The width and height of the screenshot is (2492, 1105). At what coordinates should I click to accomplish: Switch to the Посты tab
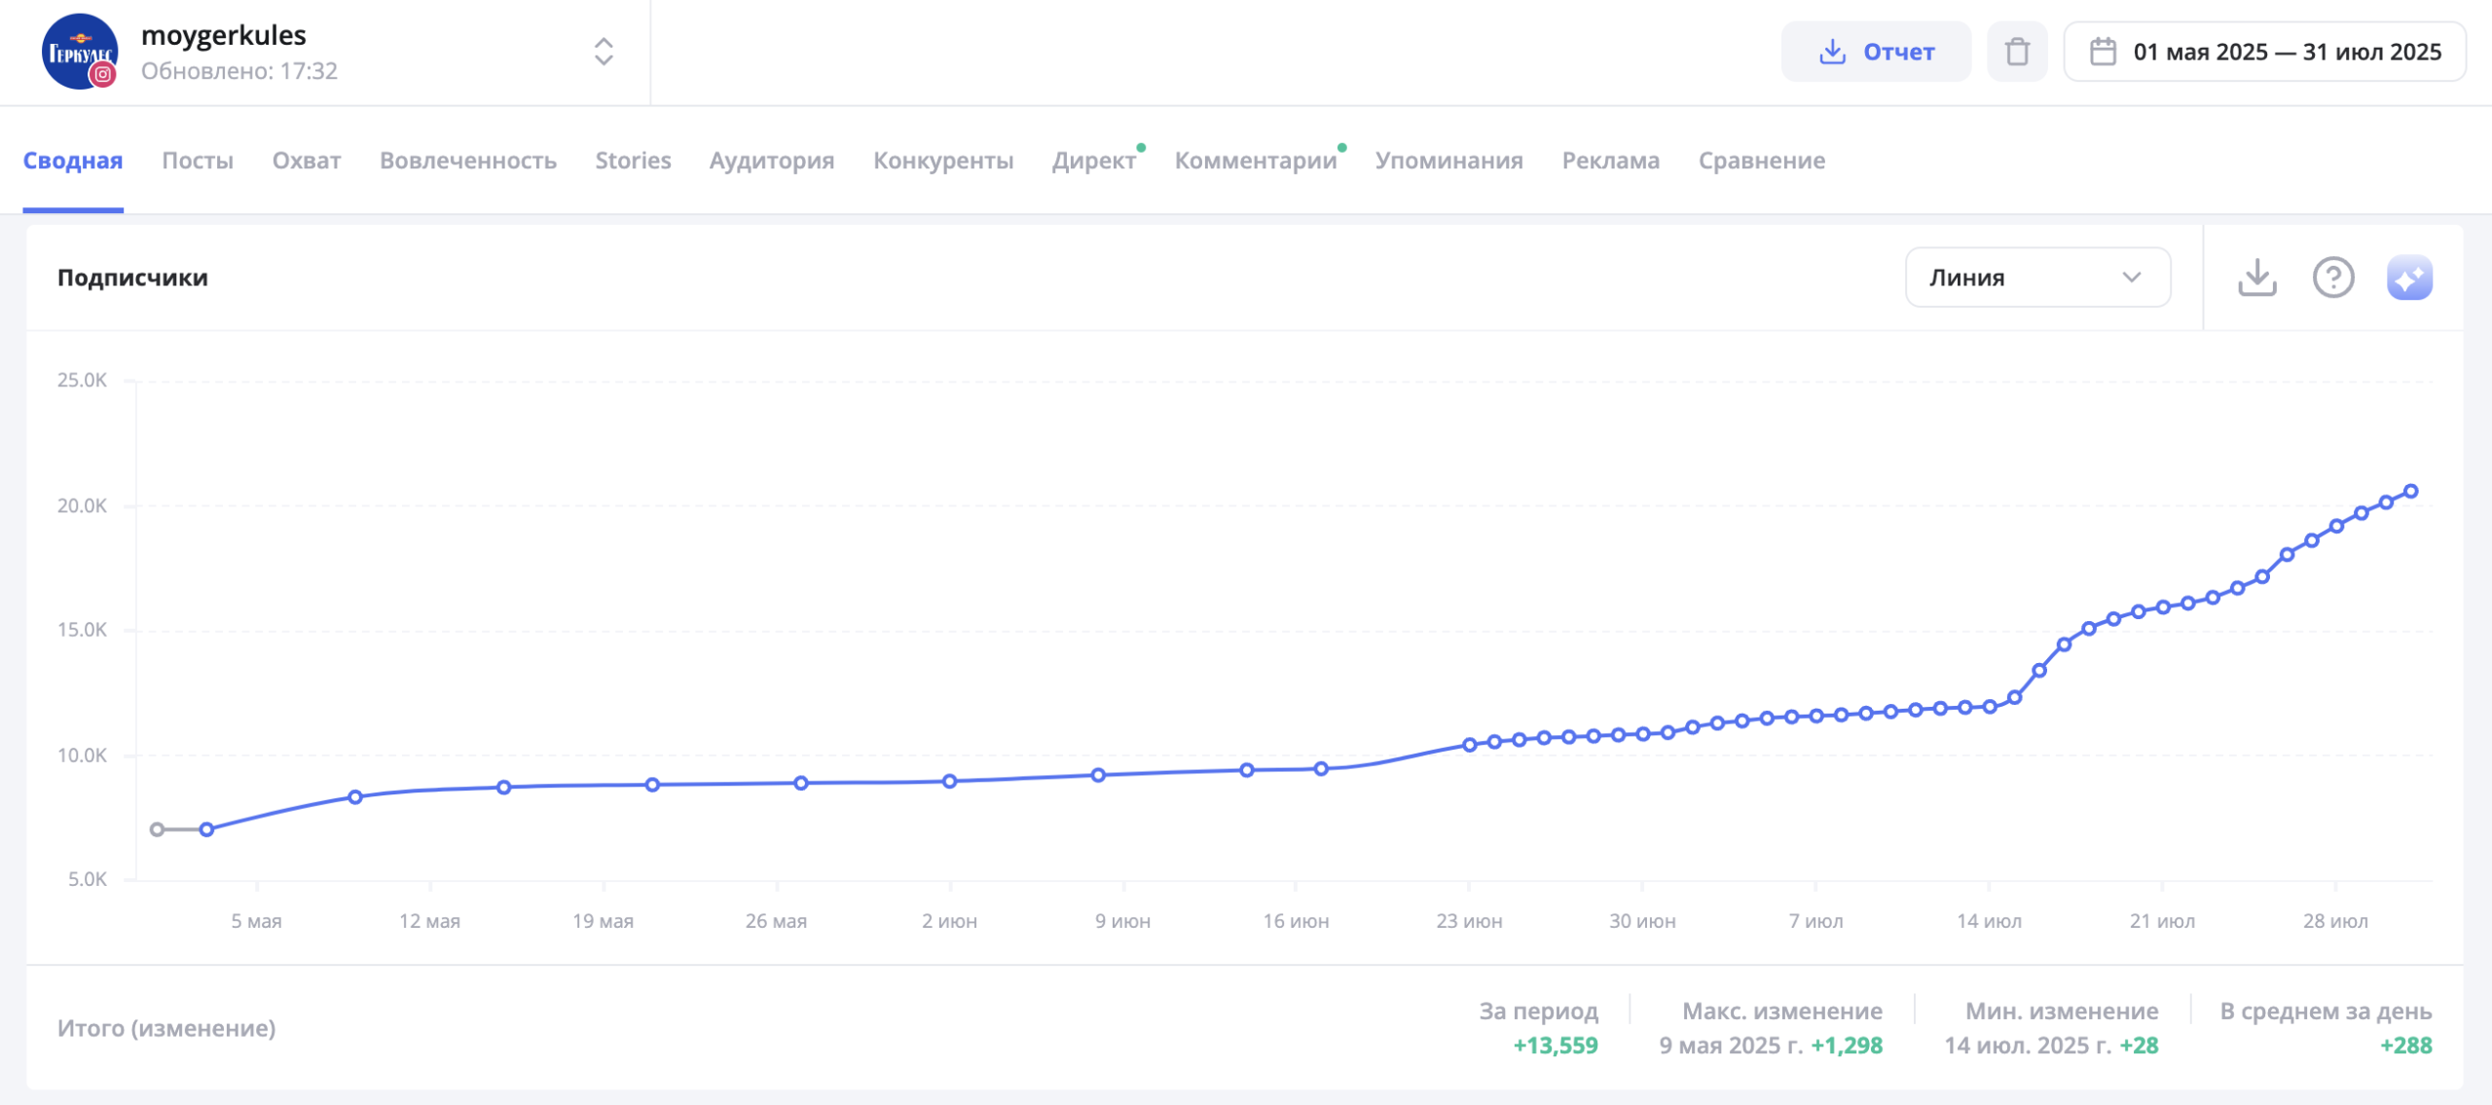pos(198,161)
